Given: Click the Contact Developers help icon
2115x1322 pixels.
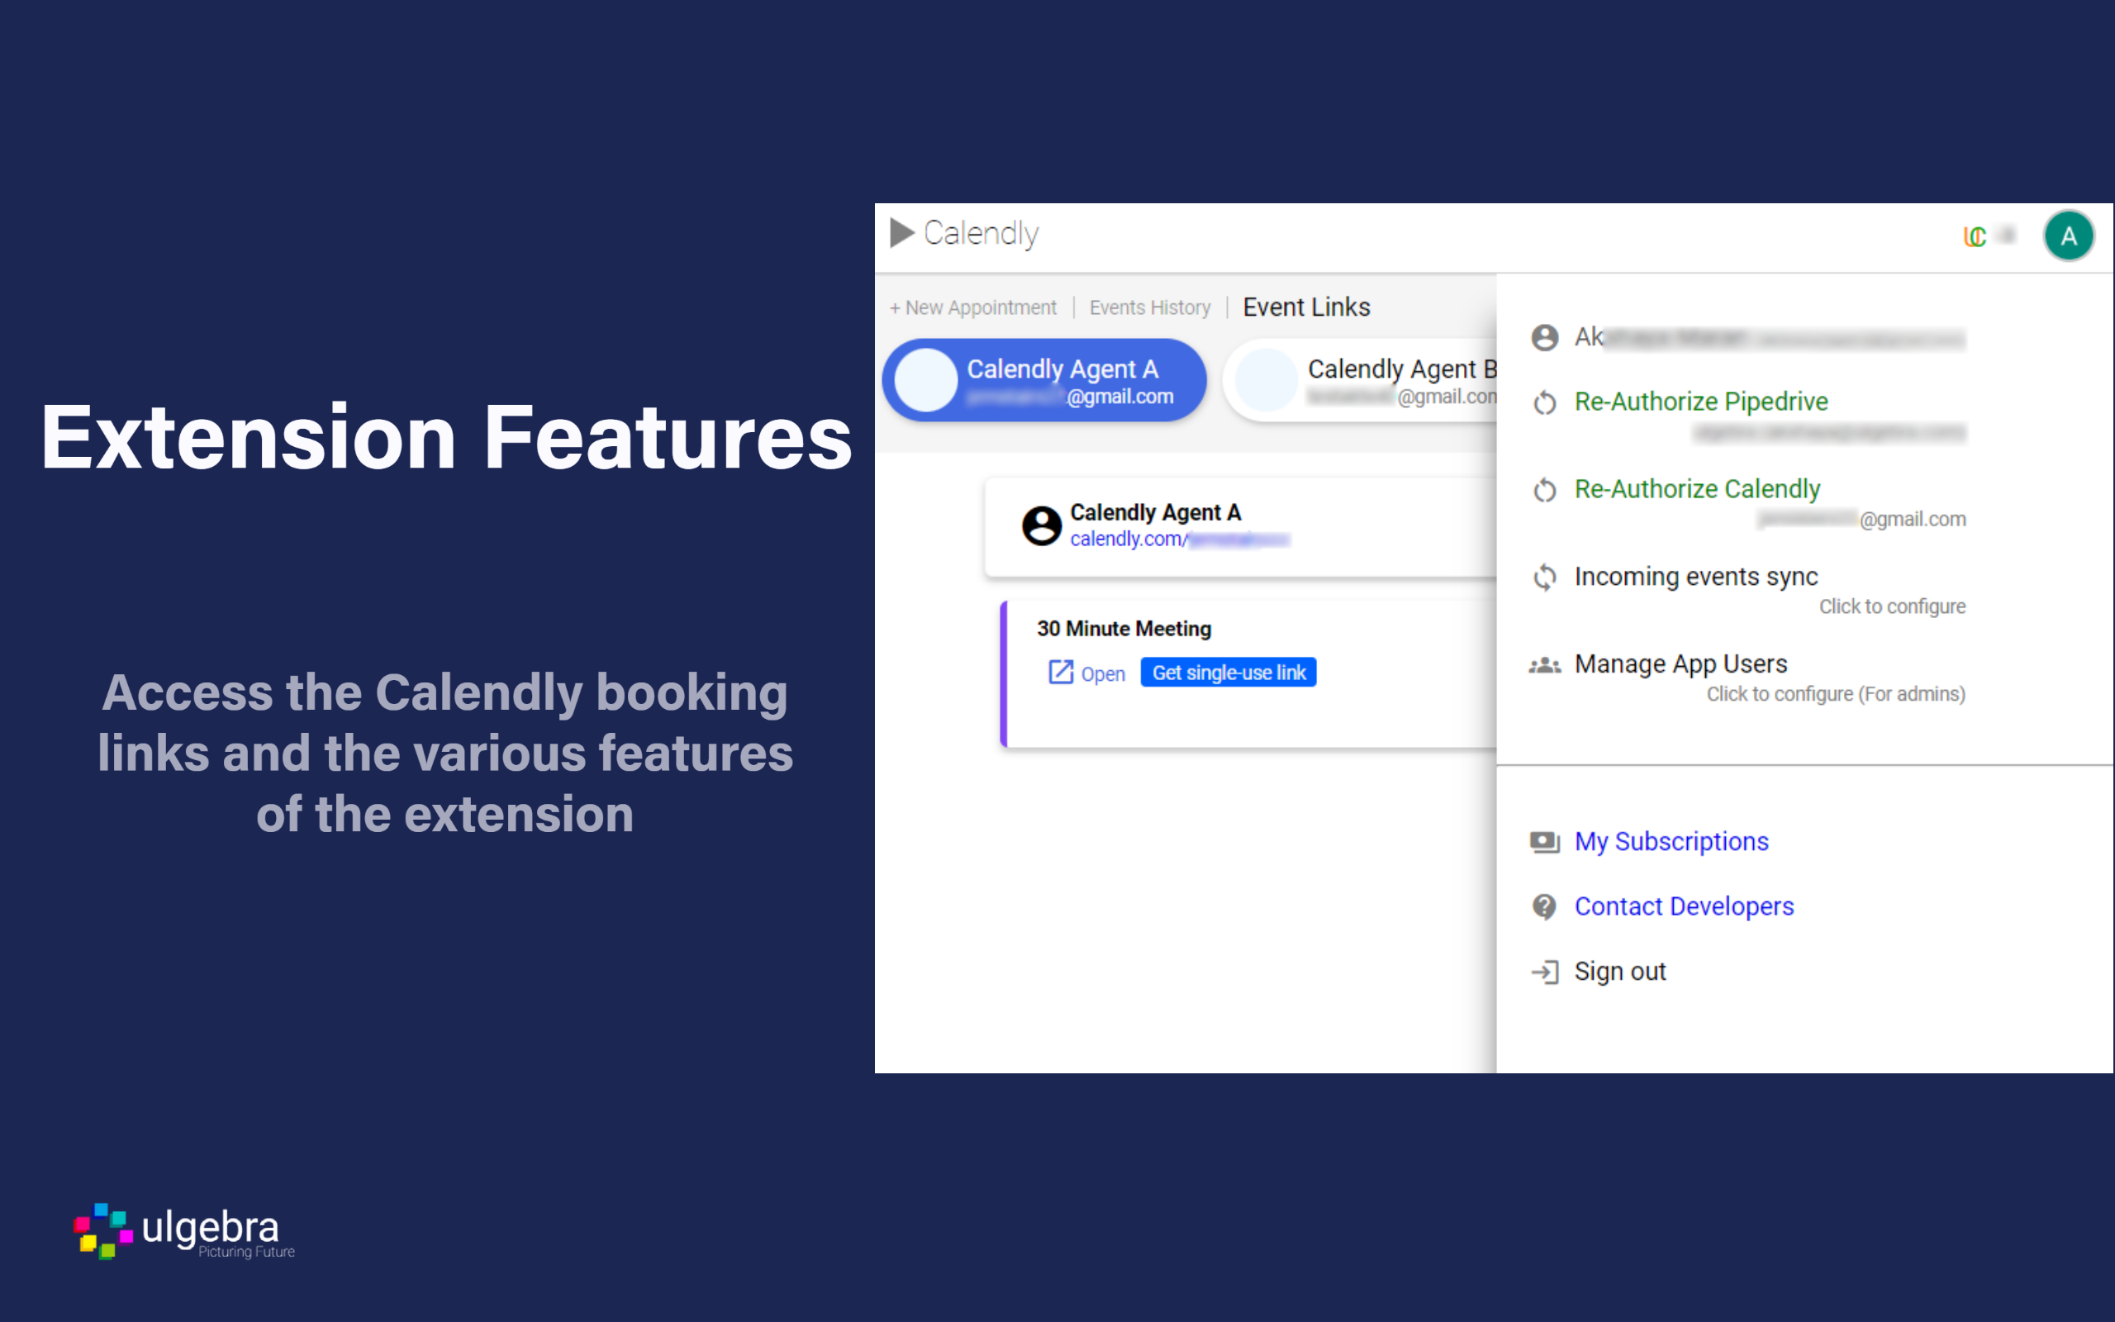Looking at the screenshot, I should [1544, 906].
